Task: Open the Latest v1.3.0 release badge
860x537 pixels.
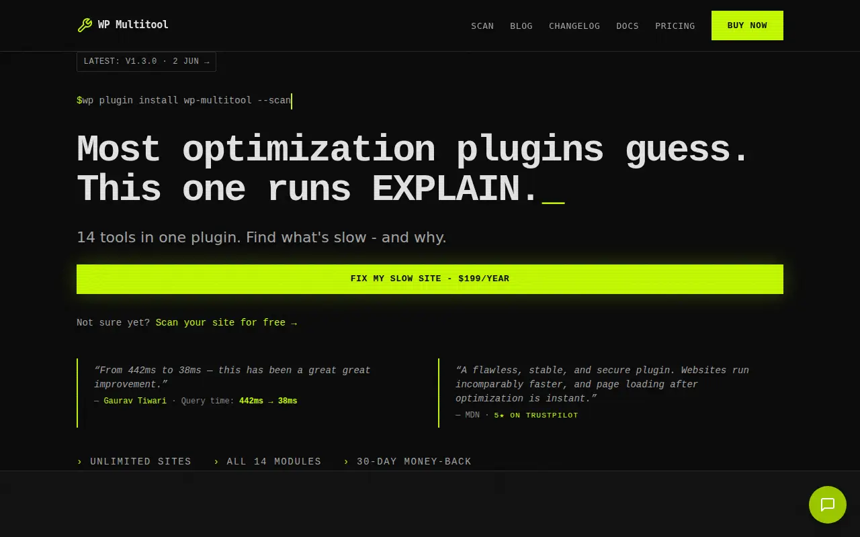Action: point(146,61)
